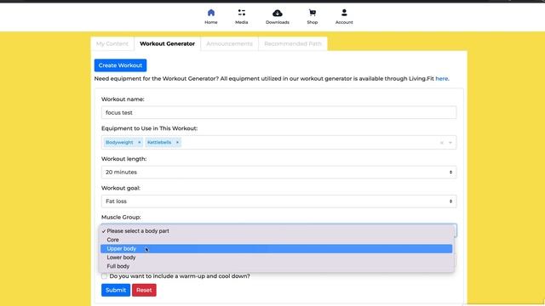Switch to Recommended Path tab
The width and height of the screenshot is (545, 306).
293,43
